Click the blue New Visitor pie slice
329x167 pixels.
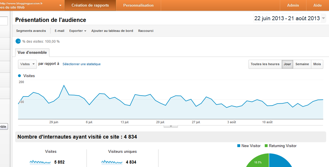279,161
